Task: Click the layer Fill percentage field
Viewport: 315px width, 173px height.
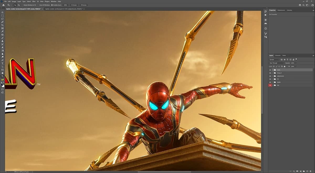Action: 293,66
